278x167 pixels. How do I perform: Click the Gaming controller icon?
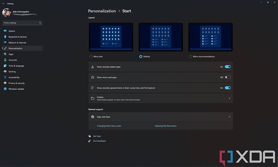(x=5, y=72)
